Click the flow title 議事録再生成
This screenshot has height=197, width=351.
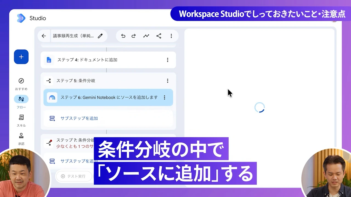coord(73,36)
